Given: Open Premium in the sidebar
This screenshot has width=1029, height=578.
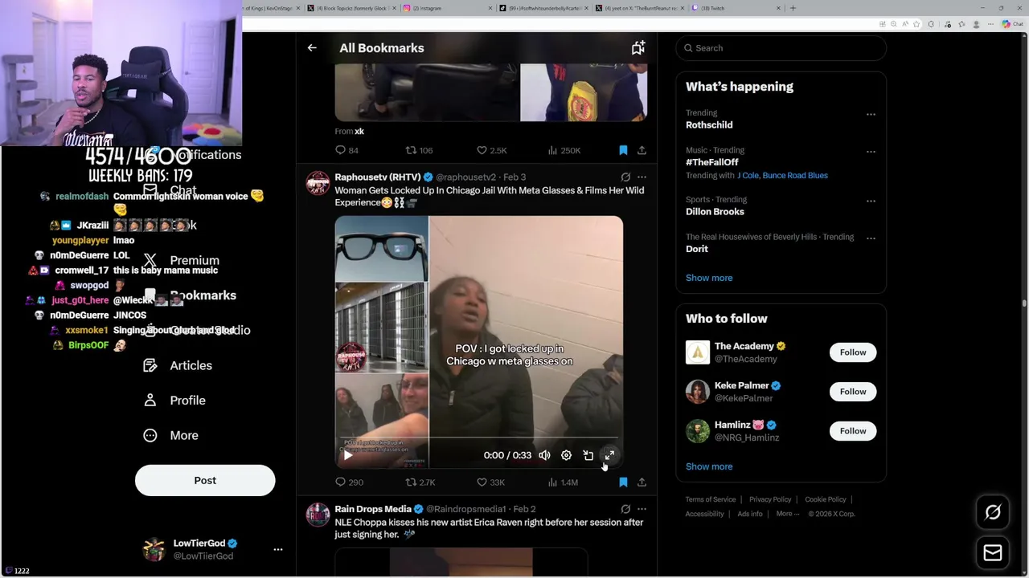Looking at the screenshot, I should tap(182, 260).
